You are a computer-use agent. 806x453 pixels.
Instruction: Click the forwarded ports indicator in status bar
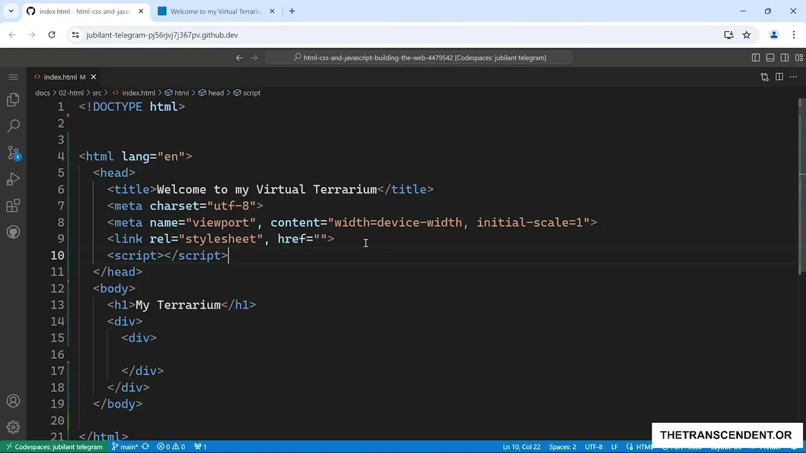(200, 447)
